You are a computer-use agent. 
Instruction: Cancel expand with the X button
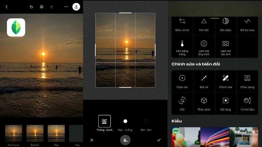click(x=92, y=140)
